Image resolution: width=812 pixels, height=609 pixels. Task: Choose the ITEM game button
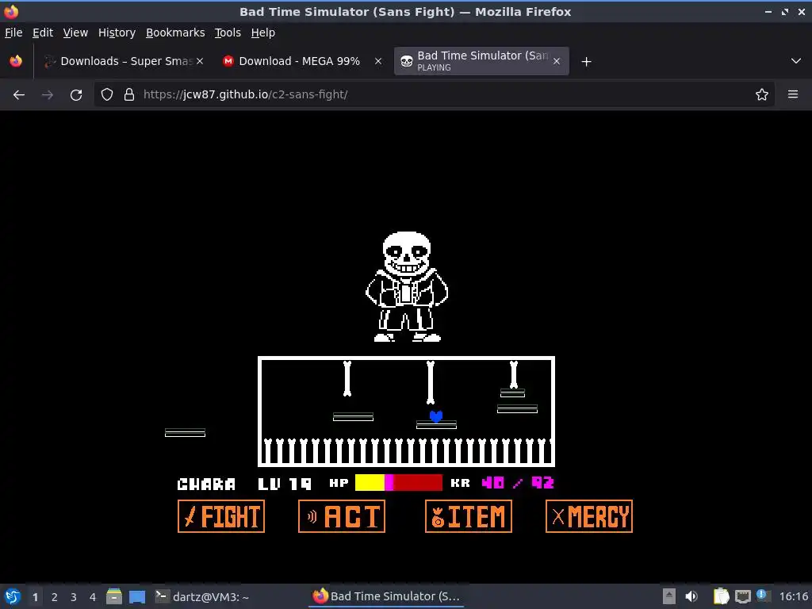469,516
